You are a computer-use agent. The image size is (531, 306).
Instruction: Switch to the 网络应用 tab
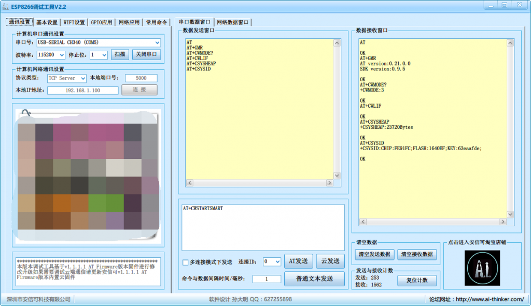tap(129, 22)
